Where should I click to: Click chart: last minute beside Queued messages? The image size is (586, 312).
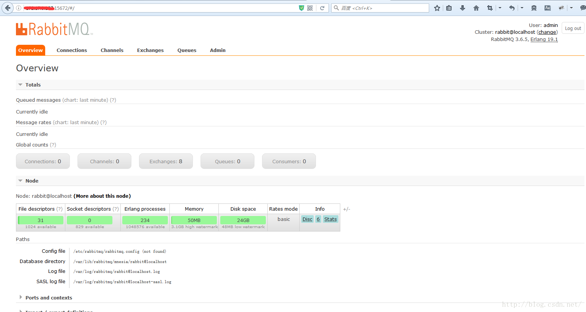click(85, 100)
